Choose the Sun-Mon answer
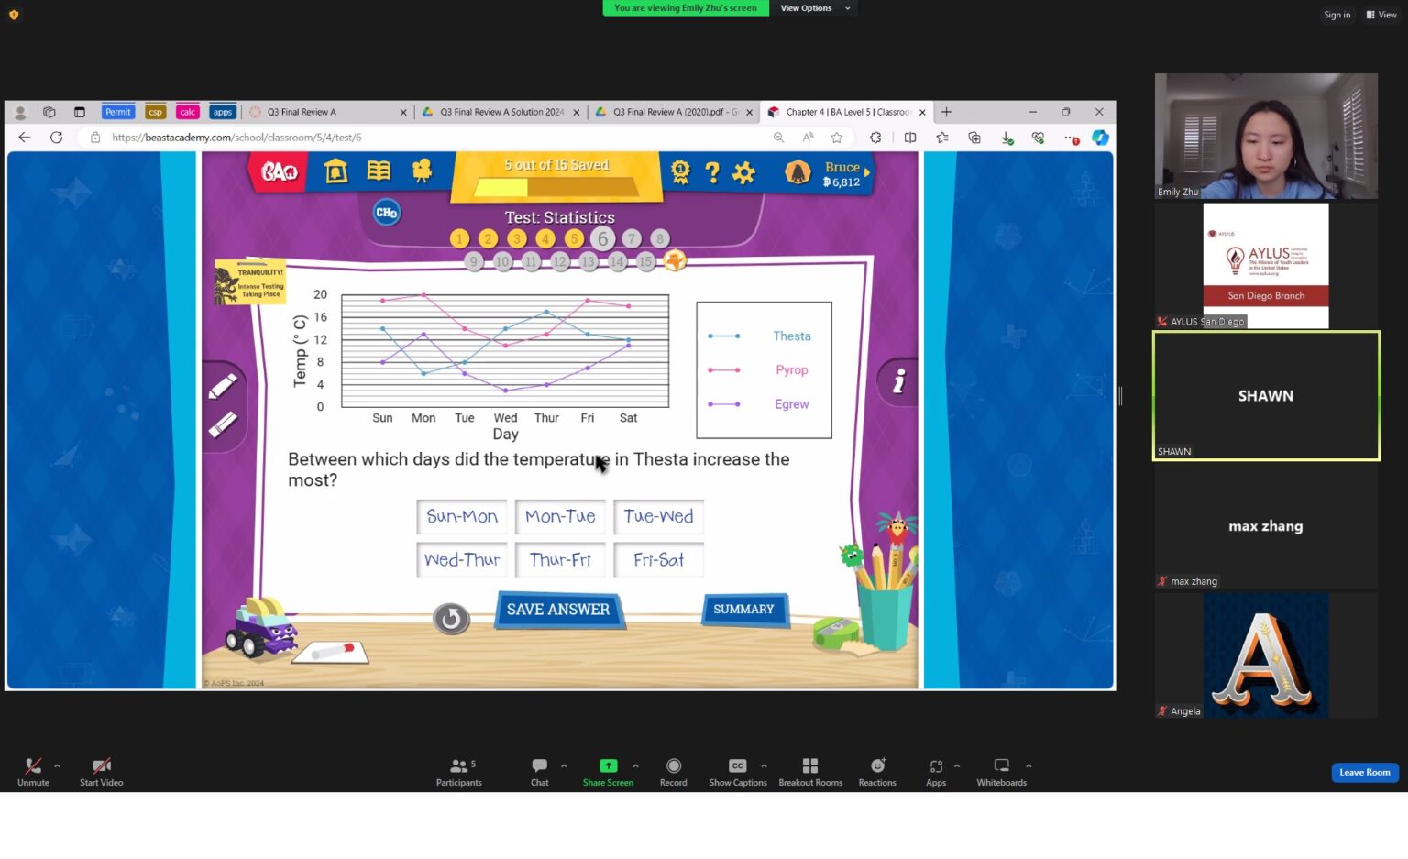Image resolution: width=1408 pixels, height=859 pixels. click(462, 516)
